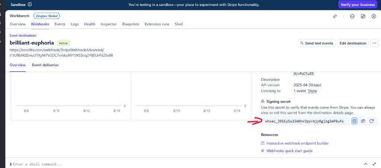Open Interactive webhook endpoint builder link
This screenshot has width=381, height=168.
tap(297, 143)
